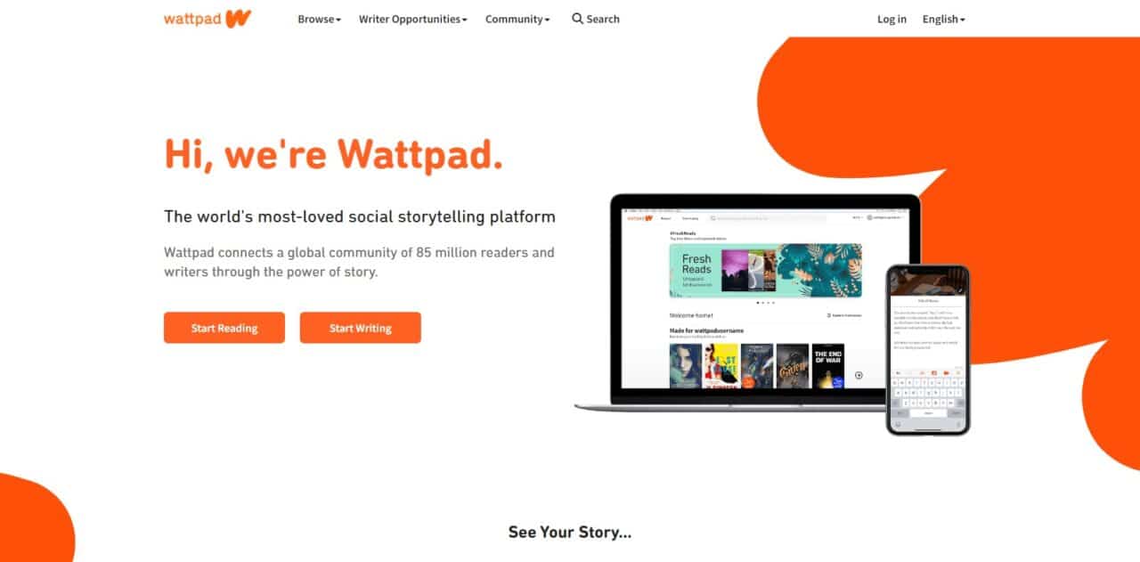Click the Fresh Reads banner in laptop
The image size is (1140, 562).
tap(765, 270)
